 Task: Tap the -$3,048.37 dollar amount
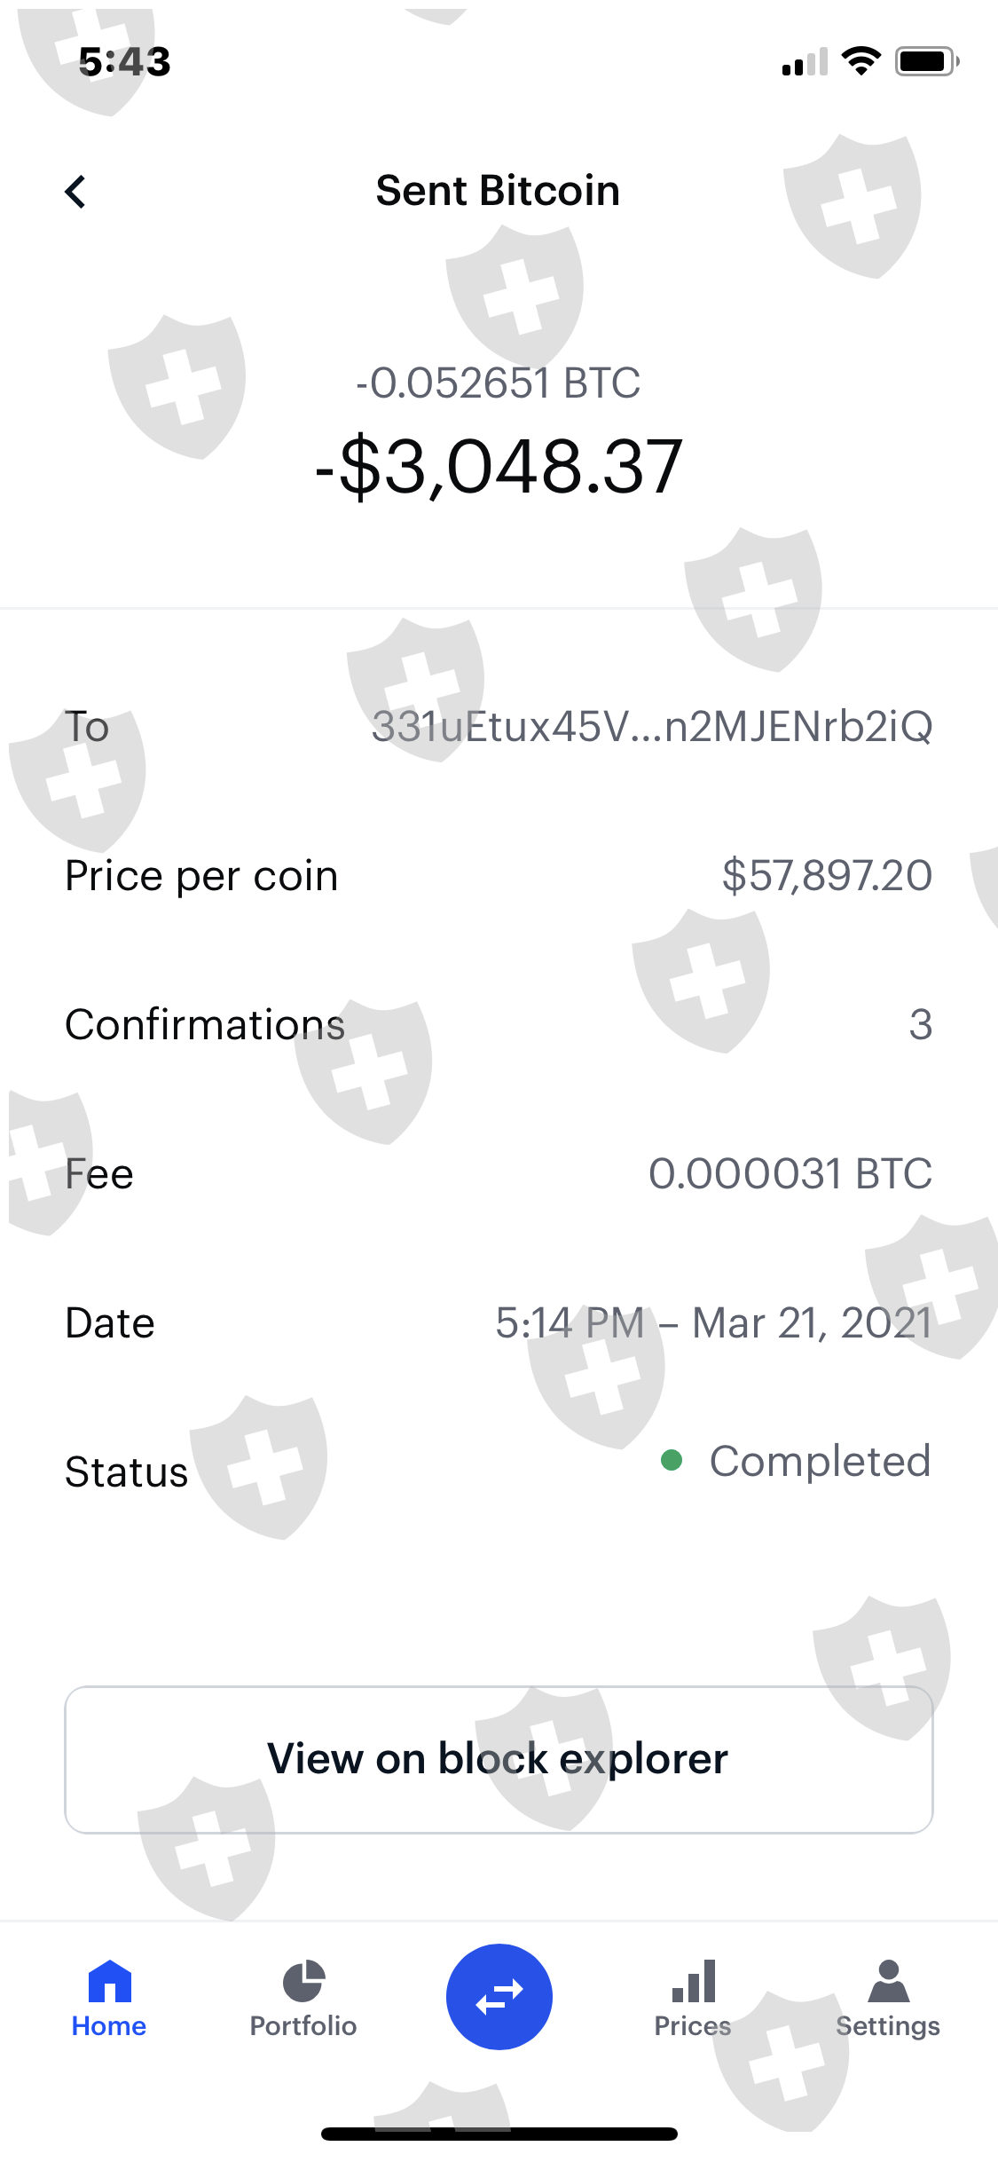499,467
